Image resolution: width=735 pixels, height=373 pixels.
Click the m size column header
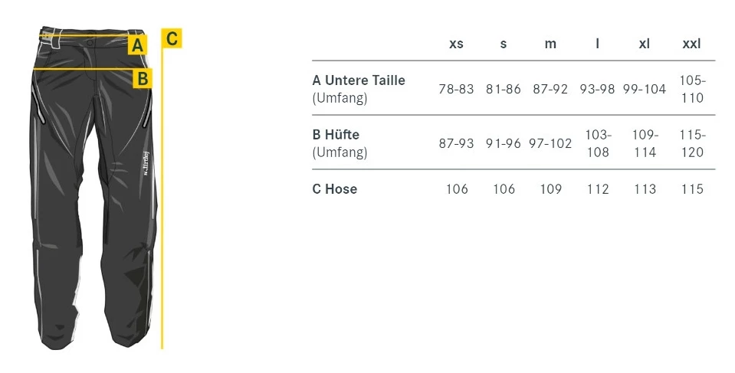point(550,44)
